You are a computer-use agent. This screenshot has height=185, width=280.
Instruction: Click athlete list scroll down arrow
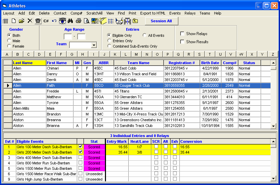point(273,126)
